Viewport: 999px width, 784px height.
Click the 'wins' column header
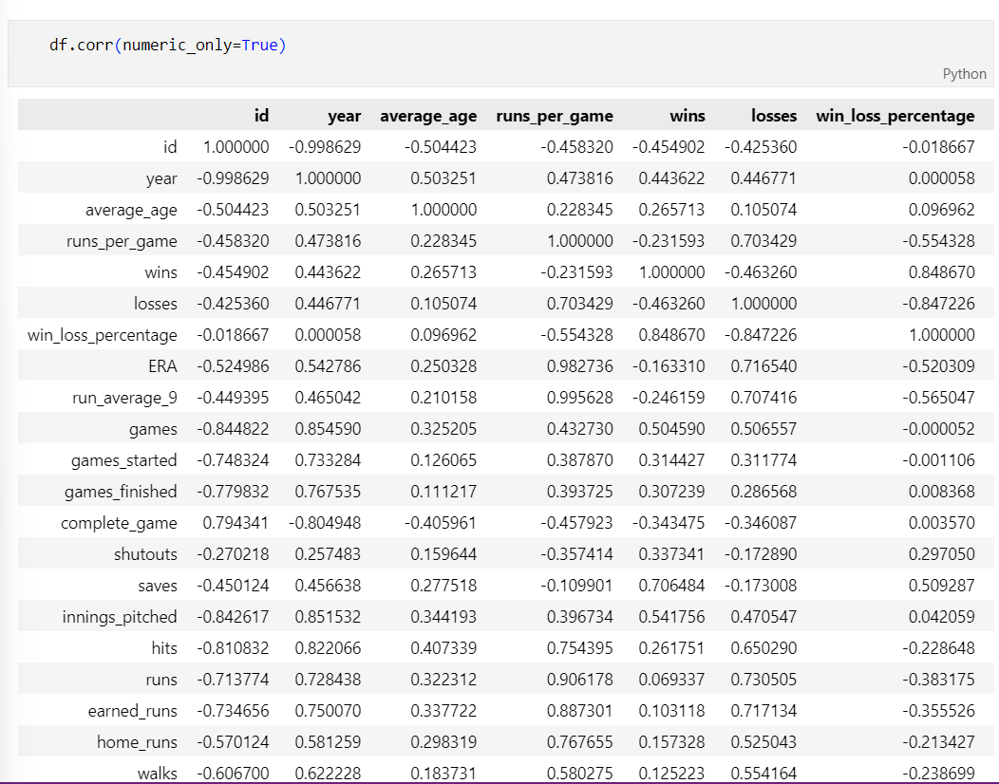click(687, 115)
